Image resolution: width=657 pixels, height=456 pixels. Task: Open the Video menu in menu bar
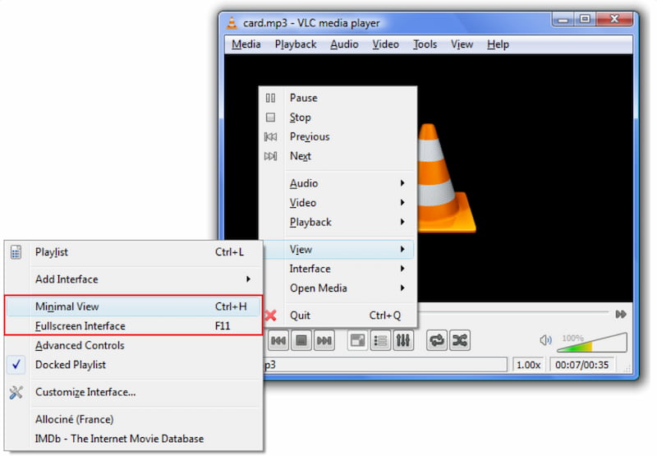coord(385,44)
